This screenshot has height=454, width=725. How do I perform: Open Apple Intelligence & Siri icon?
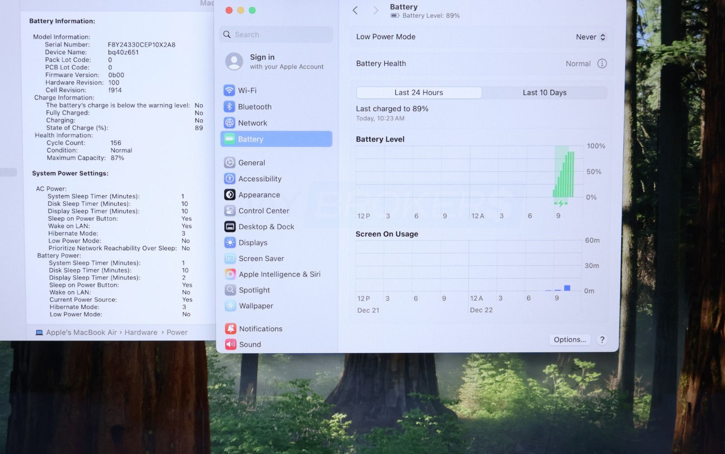tap(230, 274)
